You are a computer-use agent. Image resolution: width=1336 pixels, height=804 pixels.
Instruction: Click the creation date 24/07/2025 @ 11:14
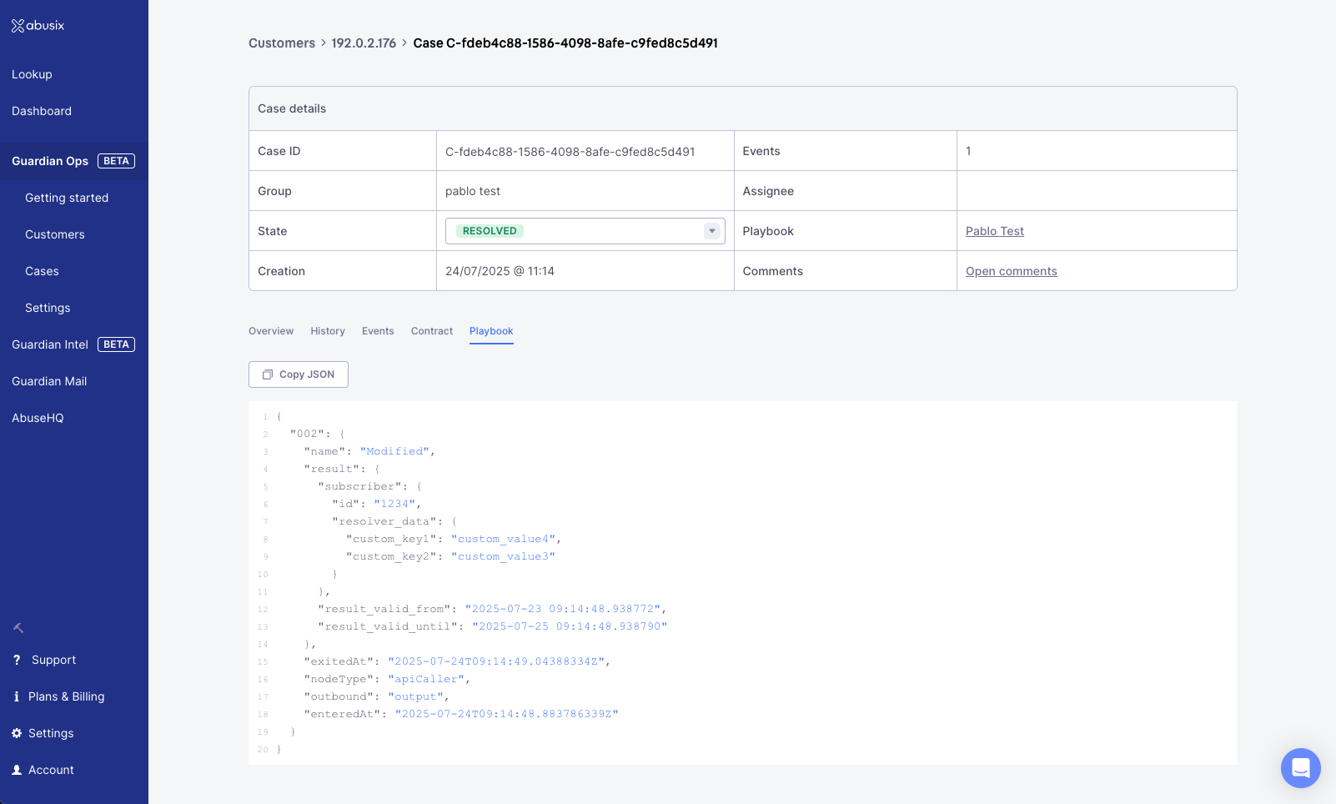coord(500,271)
